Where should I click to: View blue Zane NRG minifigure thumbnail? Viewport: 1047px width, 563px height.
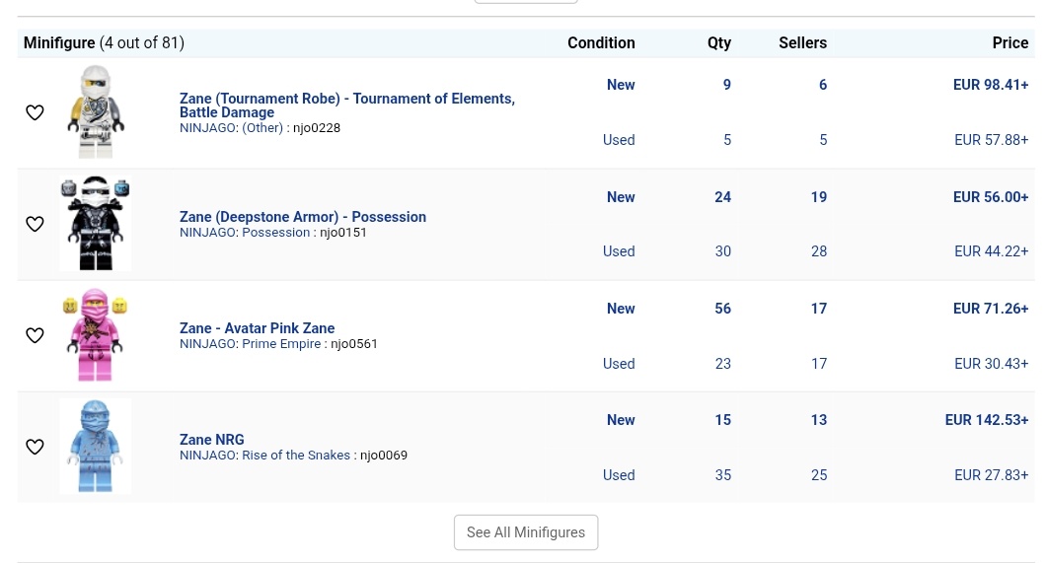(x=96, y=447)
